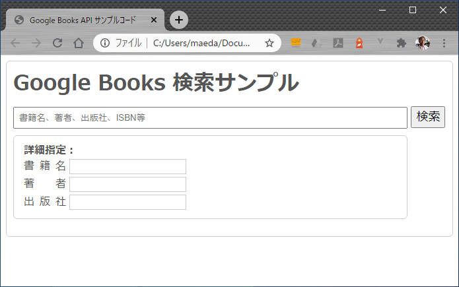Click the ファイル label in the address bar
The width and height of the screenshot is (459, 287).
pos(128,43)
